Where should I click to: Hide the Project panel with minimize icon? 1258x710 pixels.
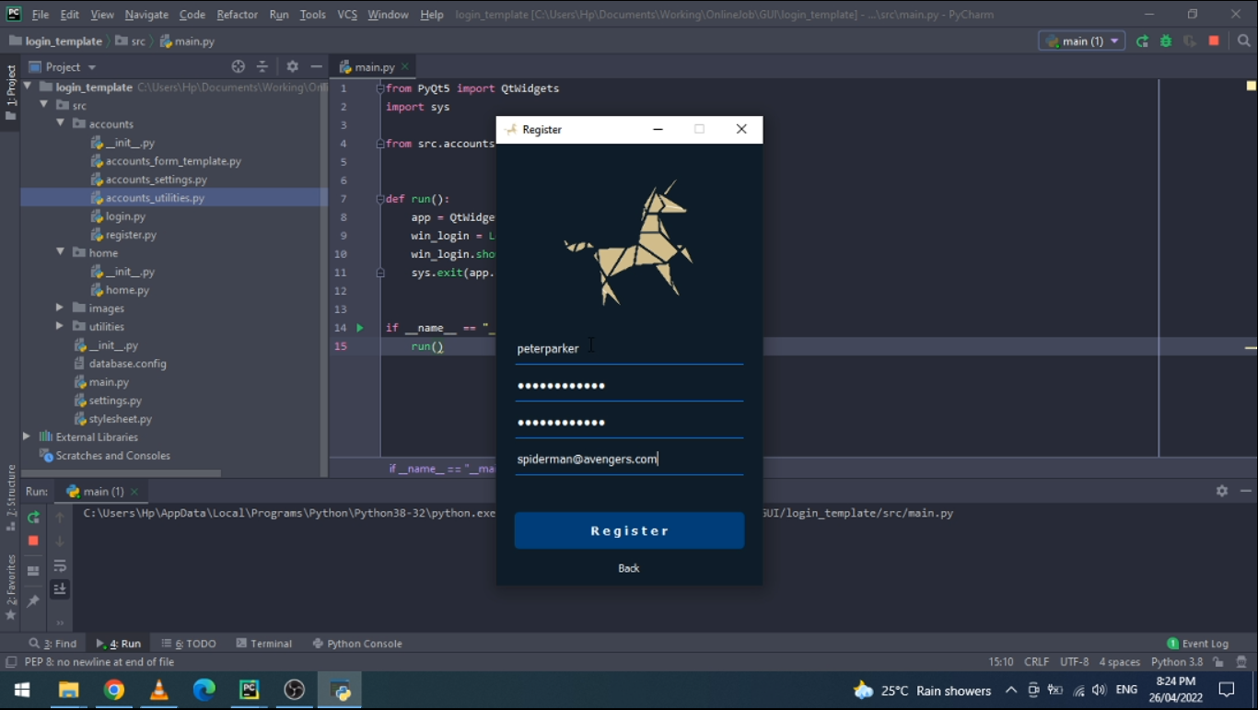316,66
